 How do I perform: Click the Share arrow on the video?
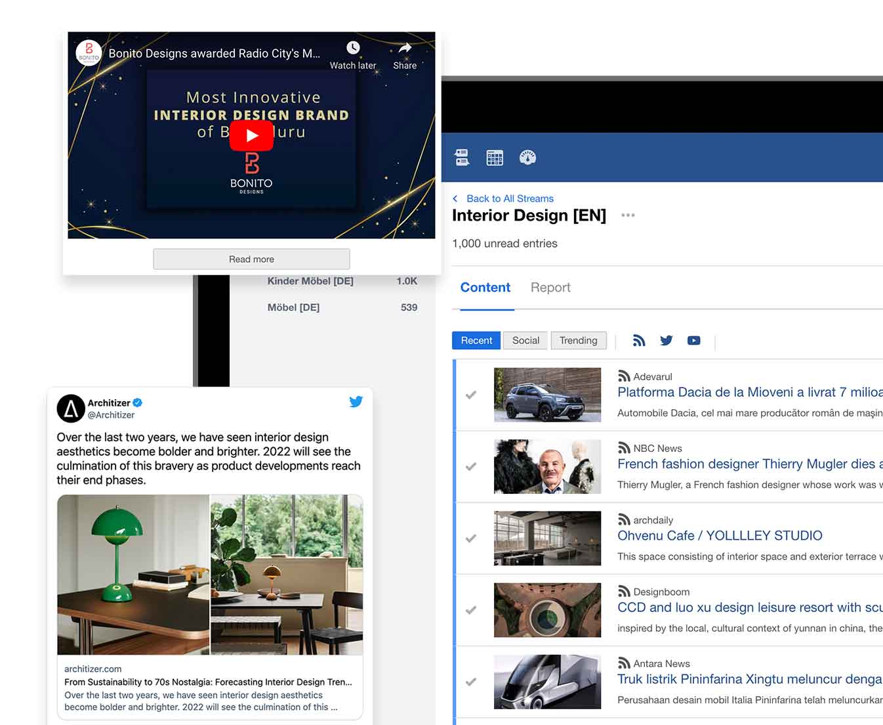click(x=405, y=48)
